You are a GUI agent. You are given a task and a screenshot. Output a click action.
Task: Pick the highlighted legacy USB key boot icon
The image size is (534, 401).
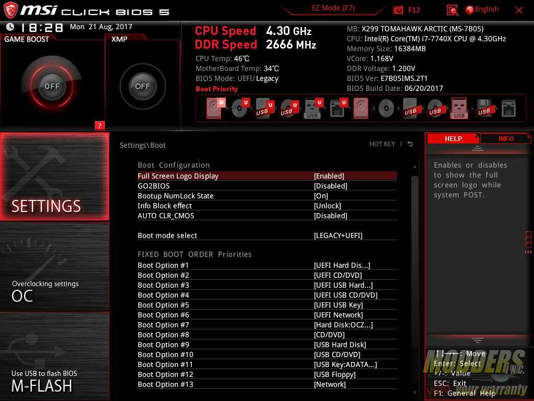coord(459,108)
